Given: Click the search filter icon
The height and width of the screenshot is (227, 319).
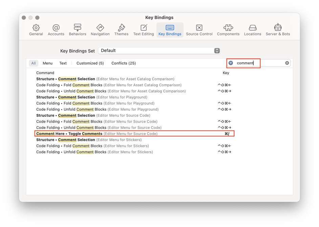Looking at the screenshot, I should (231, 63).
